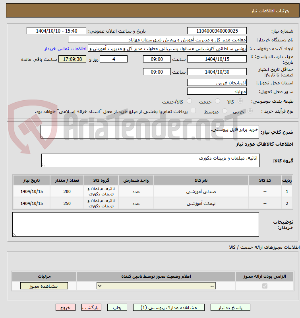Click the بازگشت button

pos(91,308)
